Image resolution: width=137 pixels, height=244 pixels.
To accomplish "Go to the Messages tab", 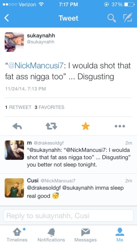I will (86, 235).
